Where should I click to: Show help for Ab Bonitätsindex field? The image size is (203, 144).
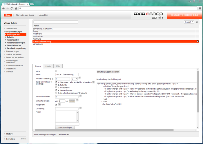pyautogui.click(x=81, y=96)
